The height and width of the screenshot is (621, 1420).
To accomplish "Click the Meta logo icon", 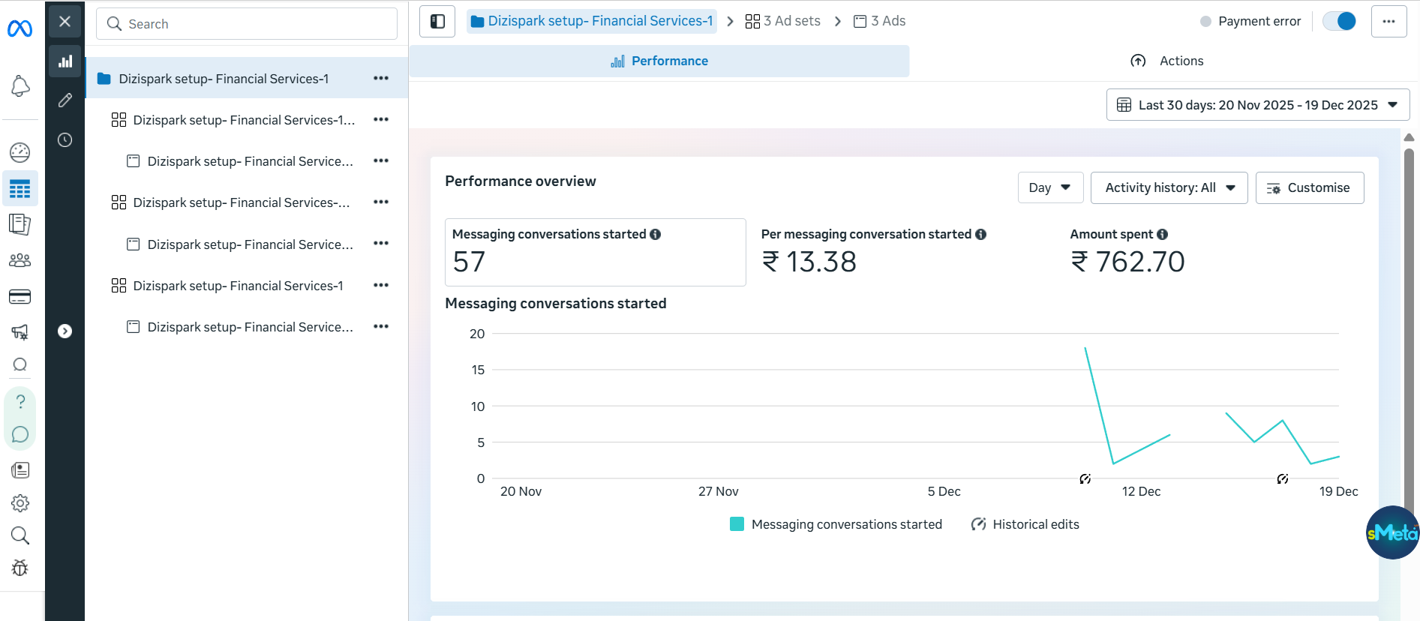I will [x=20, y=28].
